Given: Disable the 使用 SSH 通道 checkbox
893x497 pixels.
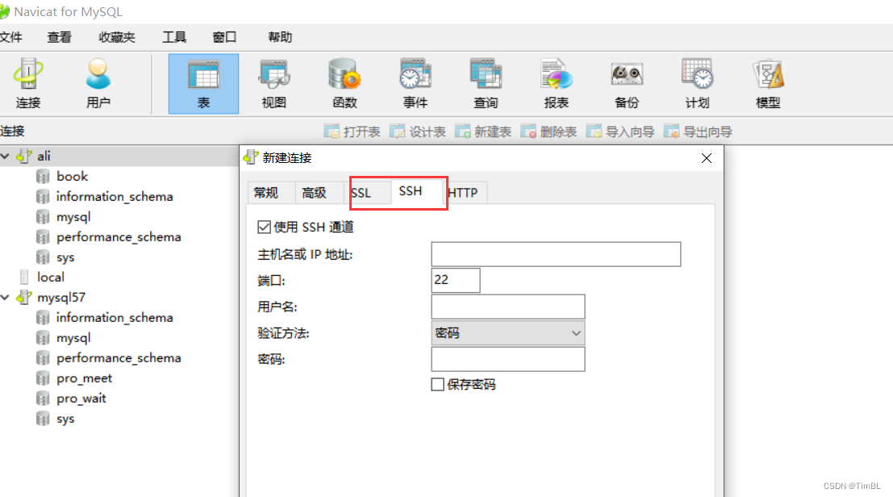Looking at the screenshot, I should click(x=264, y=227).
